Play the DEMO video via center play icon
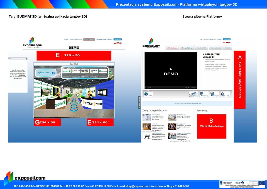Image resolution: width=267 pixels, height=189 pixels. 171,69
